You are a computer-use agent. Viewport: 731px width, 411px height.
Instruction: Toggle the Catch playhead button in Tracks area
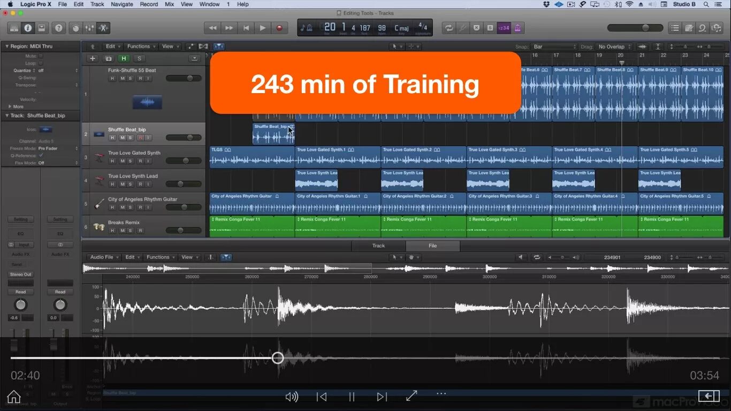[x=219, y=47]
